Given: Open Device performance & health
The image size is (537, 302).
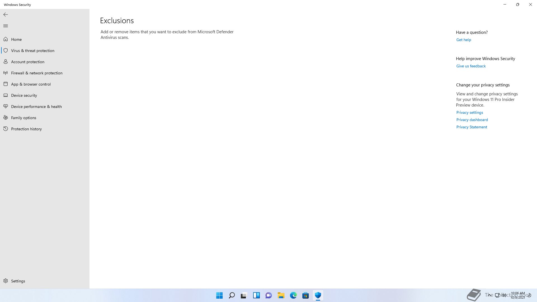Looking at the screenshot, I should (x=45, y=107).
